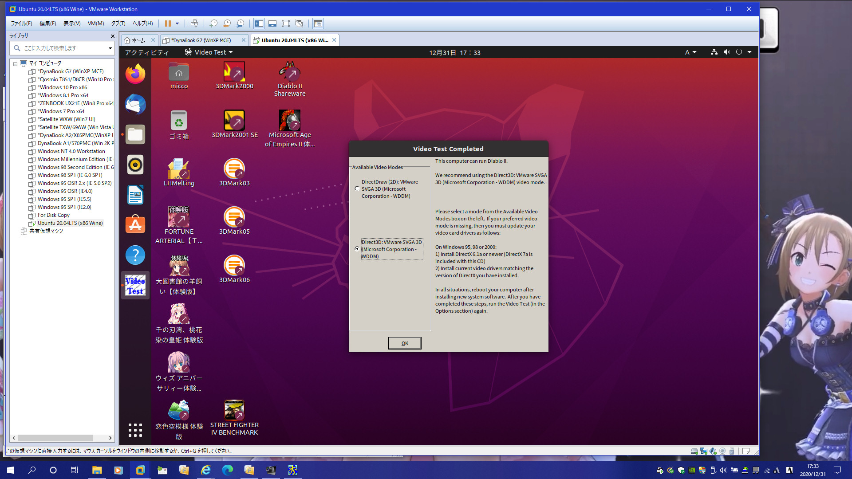This screenshot has height=479, width=852.
Task: Click the Ubuntu volume icon in top bar
Action: [x=726, y=52]
